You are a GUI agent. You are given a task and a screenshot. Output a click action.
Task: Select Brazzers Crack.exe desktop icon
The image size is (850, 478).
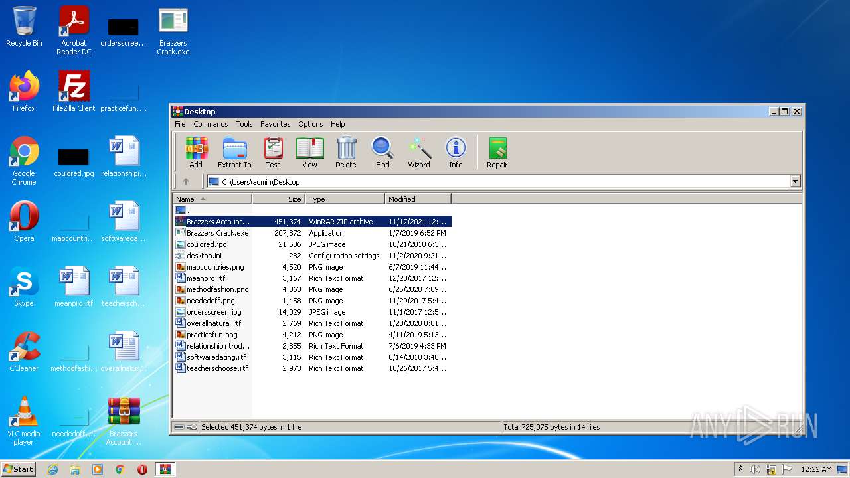pyautogui.click(x=173, y=31)
